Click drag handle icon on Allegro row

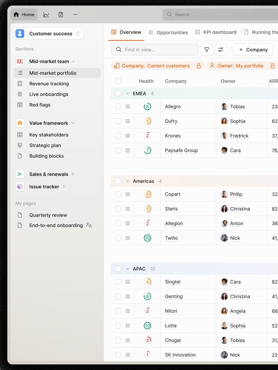click(128, 107)
